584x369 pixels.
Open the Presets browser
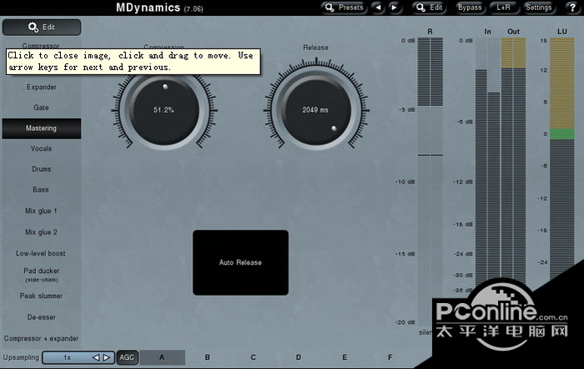[344, 8]
